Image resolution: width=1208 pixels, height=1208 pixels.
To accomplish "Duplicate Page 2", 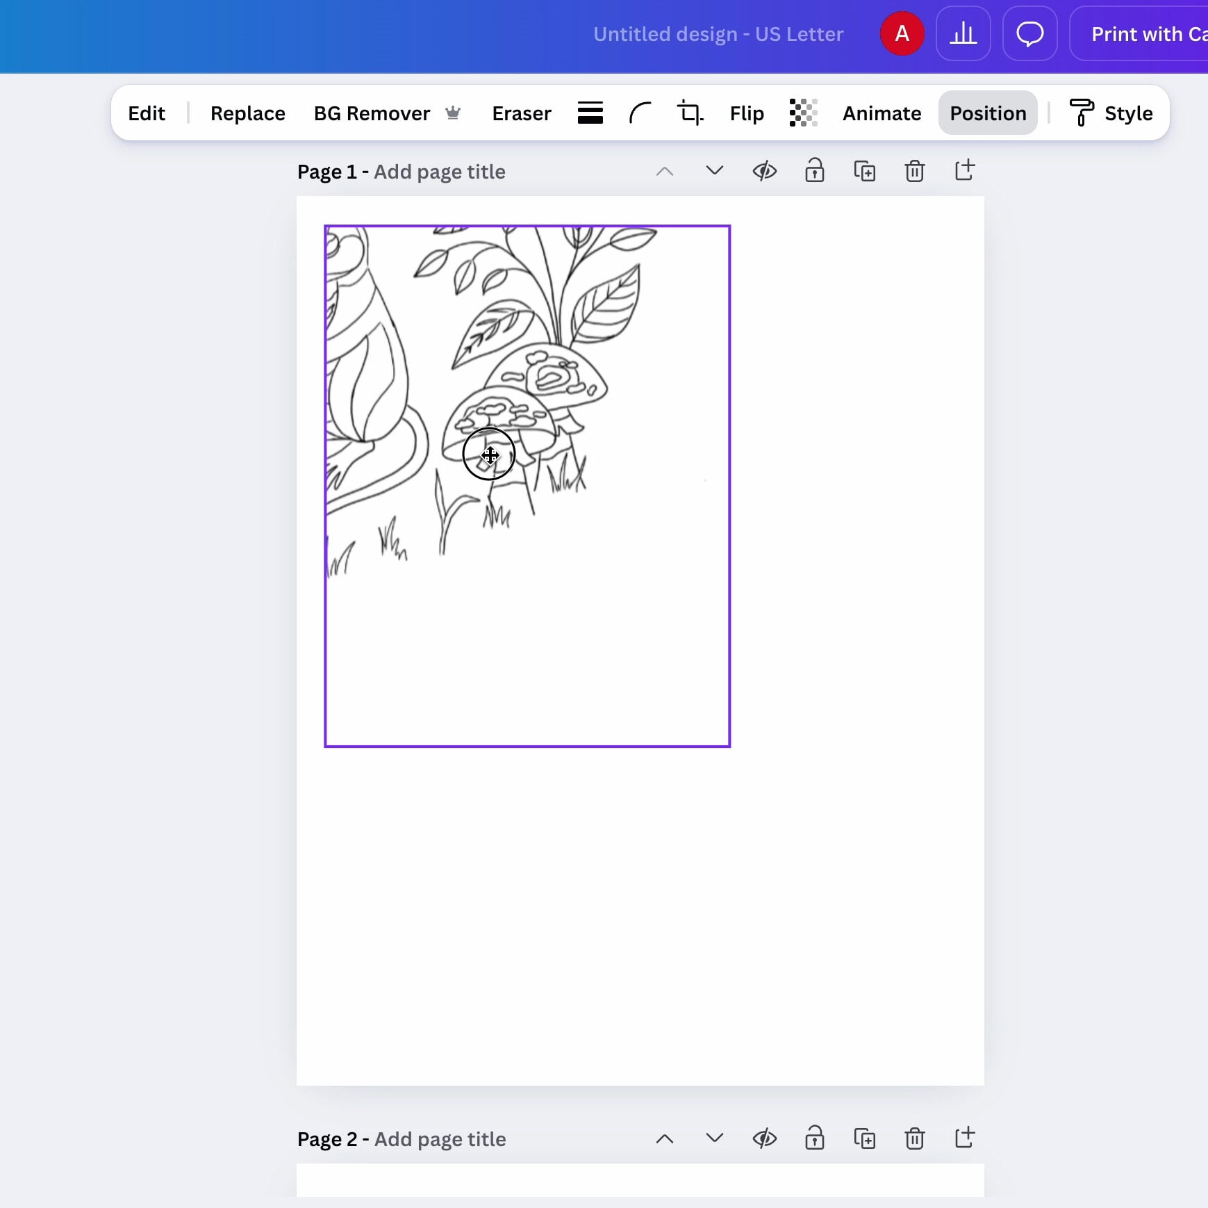I will [x=865, y=1138].
